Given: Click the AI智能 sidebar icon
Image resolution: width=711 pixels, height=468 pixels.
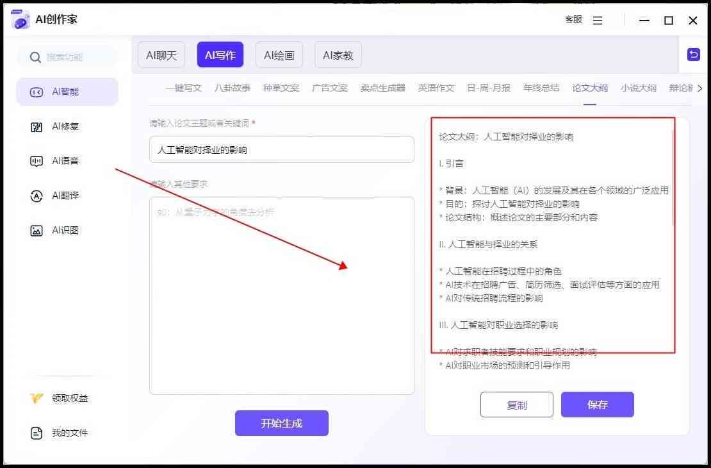Looking at the screenshot, I should click(37, 92).
